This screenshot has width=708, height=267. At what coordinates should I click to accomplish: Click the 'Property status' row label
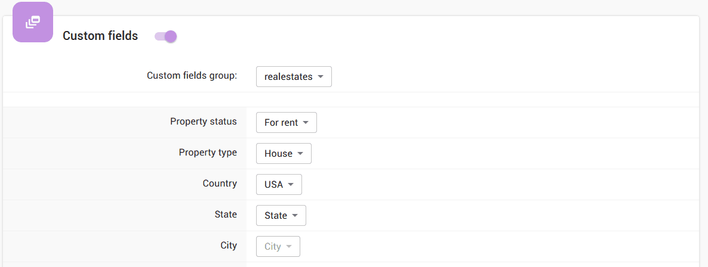(203, 122)
